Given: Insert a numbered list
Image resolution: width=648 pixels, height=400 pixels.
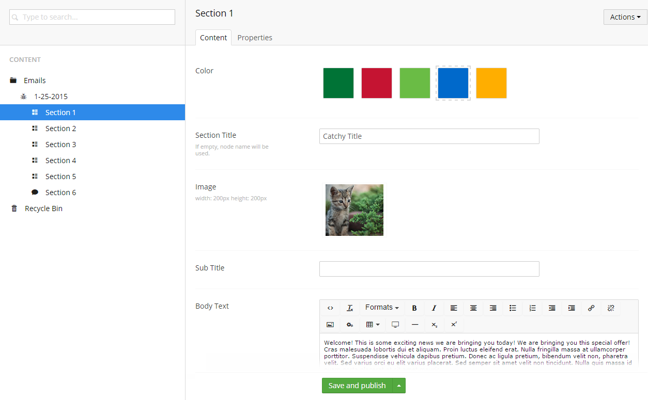Looking at the screenshot, I should pos(532,308).
